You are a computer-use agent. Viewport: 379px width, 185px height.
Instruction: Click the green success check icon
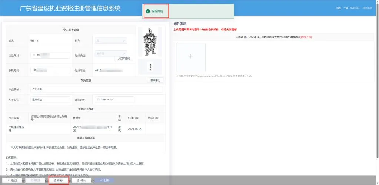(x=148, y=11)
